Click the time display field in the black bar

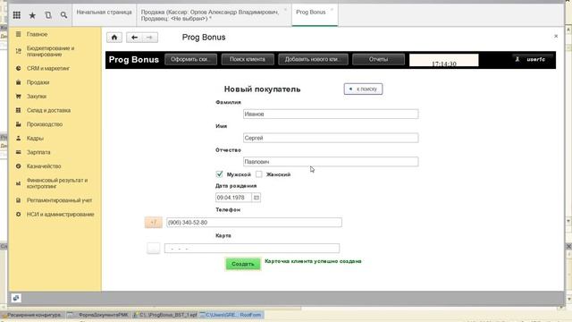click(443, 60)
